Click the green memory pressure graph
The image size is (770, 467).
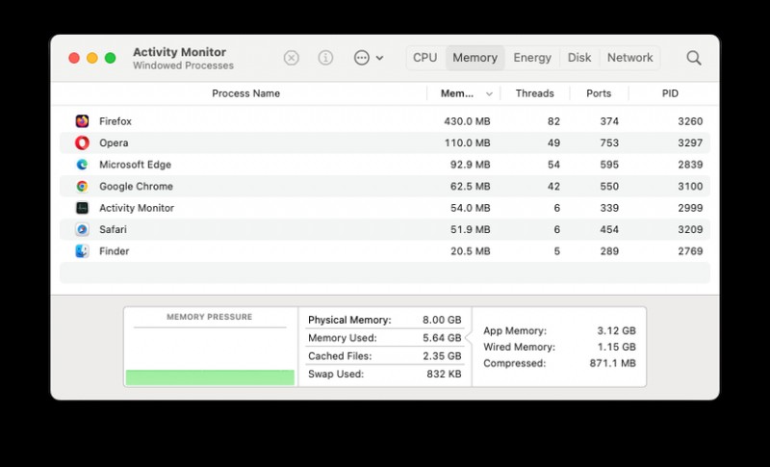coord(210,377)
